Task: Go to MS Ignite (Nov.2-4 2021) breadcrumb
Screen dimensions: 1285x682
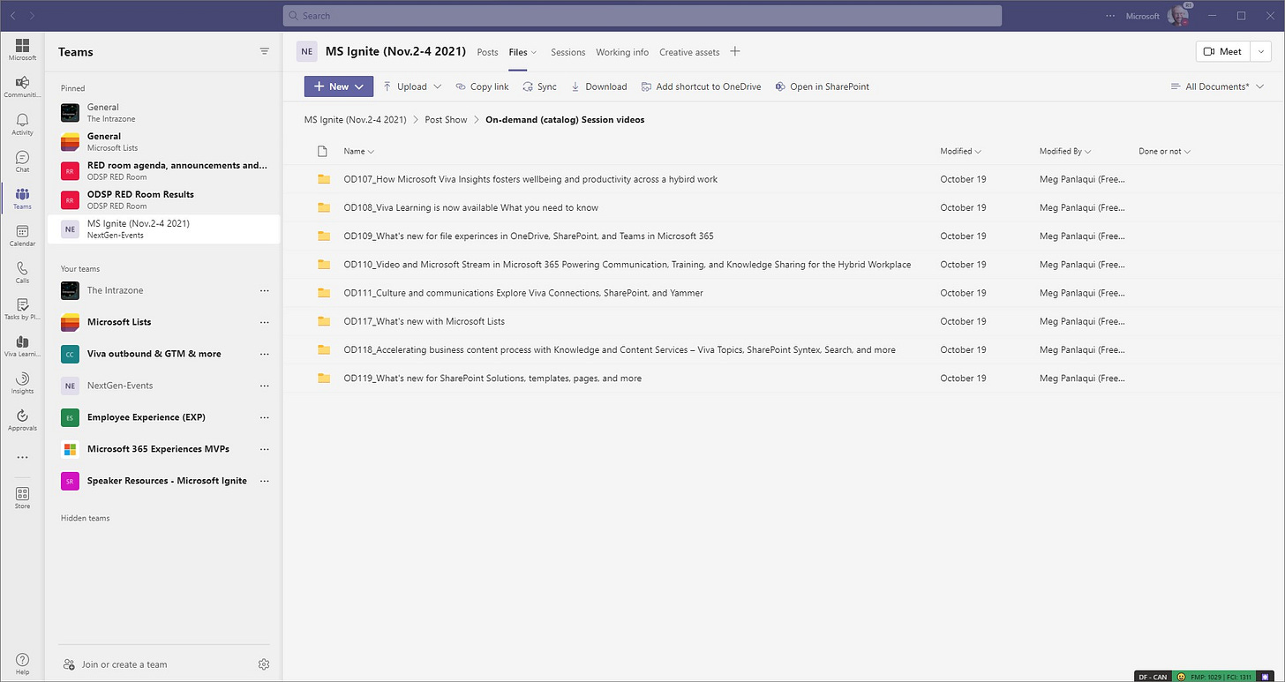Action: pyautogui.click(x=356, y=119)
